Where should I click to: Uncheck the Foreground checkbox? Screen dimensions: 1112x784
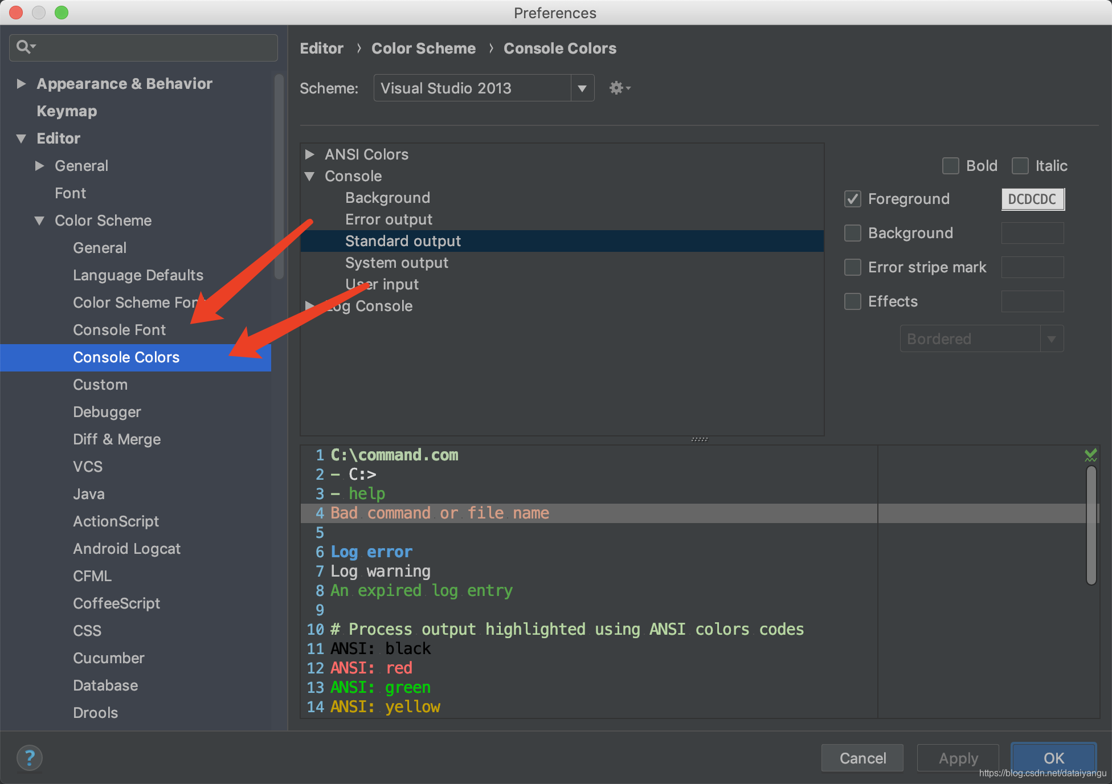(852, 199)
